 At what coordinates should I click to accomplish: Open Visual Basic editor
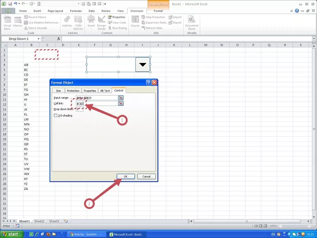tap(7, 23)
